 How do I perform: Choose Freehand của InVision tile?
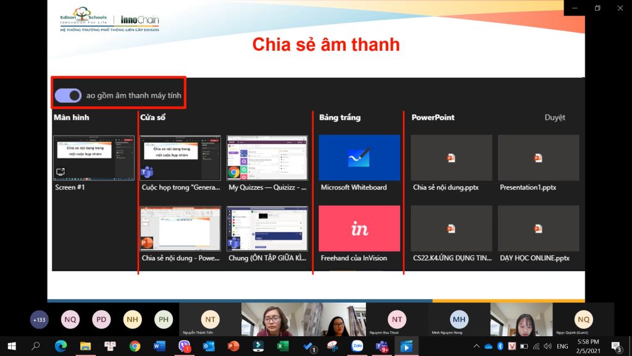359,229
